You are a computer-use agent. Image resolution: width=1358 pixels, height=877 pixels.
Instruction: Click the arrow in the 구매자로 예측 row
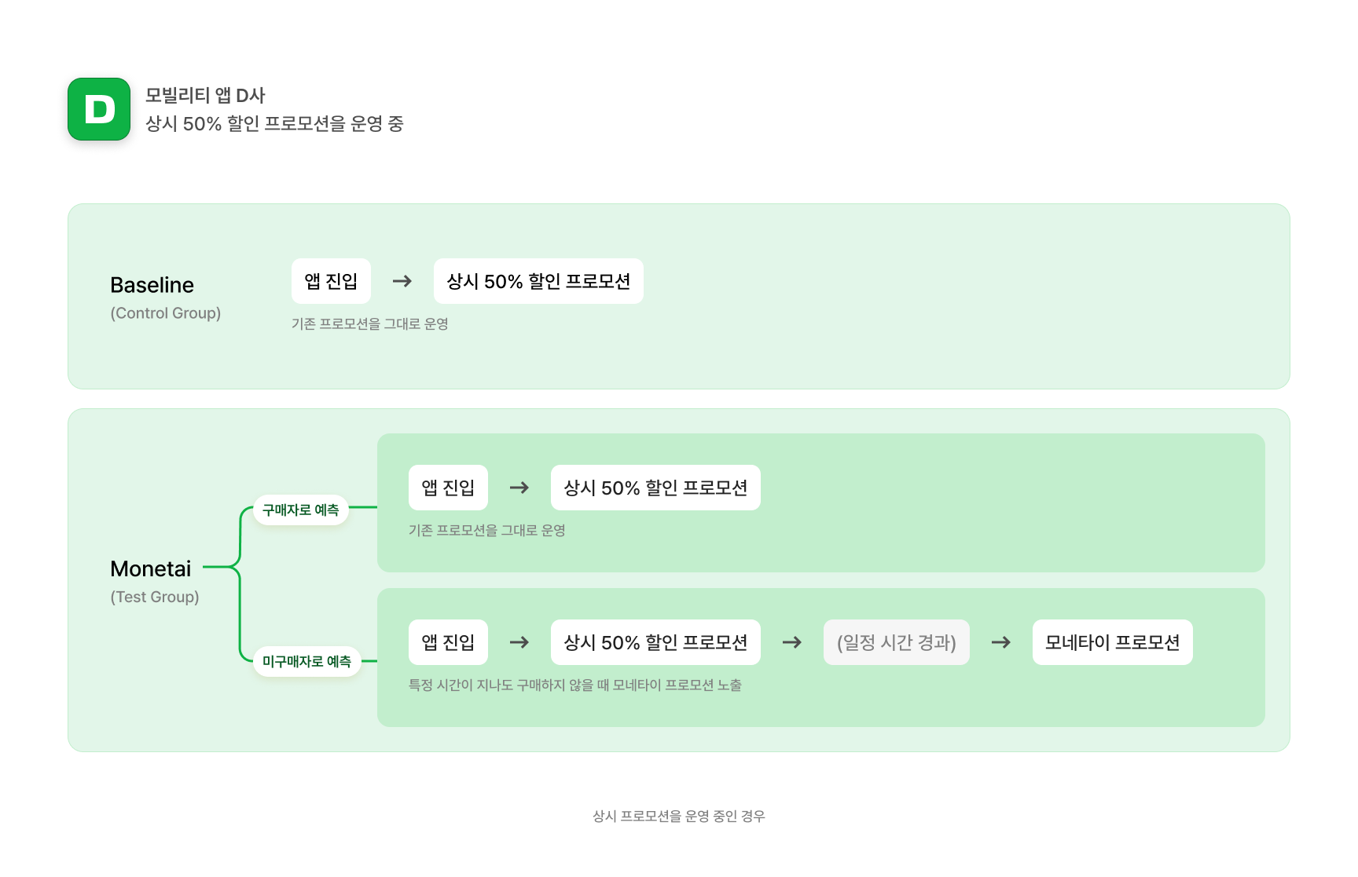pyautogui.click(x=519, y=488)
